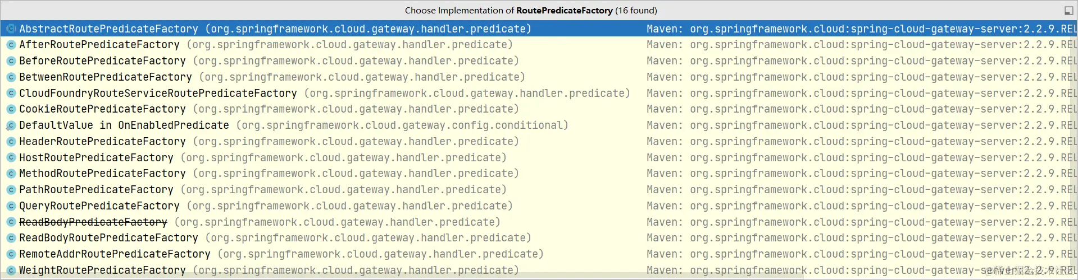Jump to QueryRoutePredicateFactory
The image size is (1078, 280).
[x=539, y=206]
